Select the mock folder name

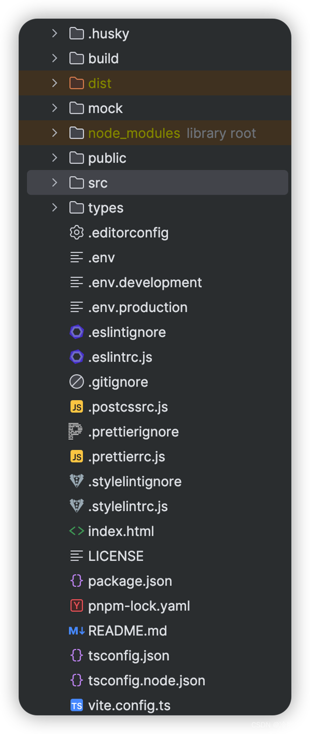106,108
